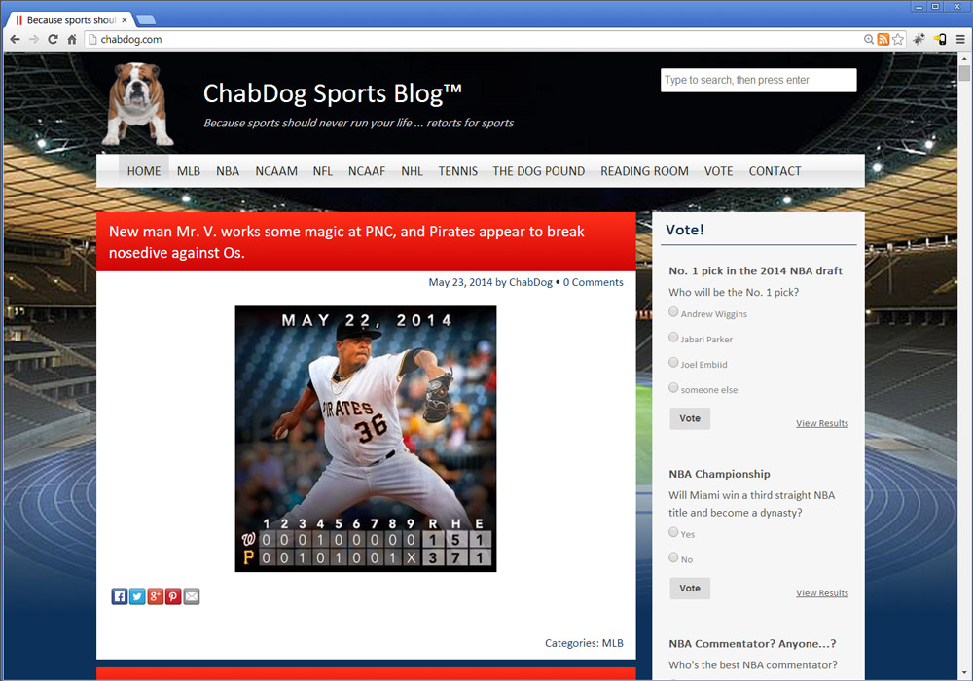Image resolution: width=973 pixels, height=681 pixels.
Task: Click the site search input field
Action: pos(758,80)
